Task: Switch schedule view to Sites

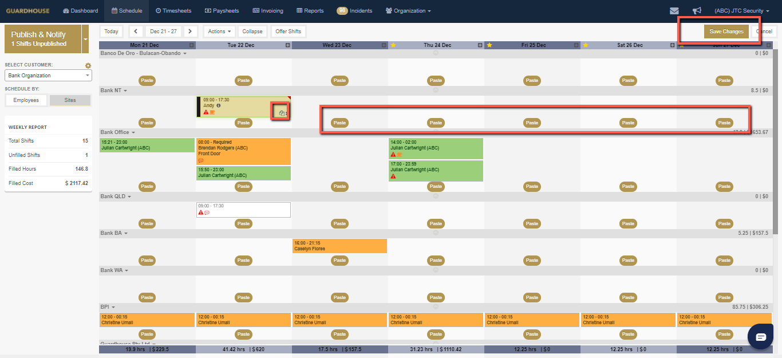Action: 70,100
